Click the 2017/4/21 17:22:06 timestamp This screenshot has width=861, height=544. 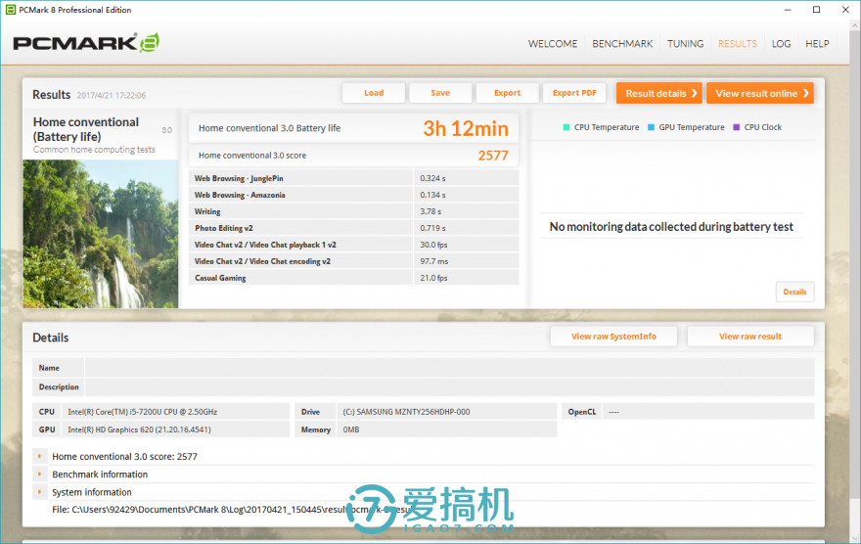112,96
